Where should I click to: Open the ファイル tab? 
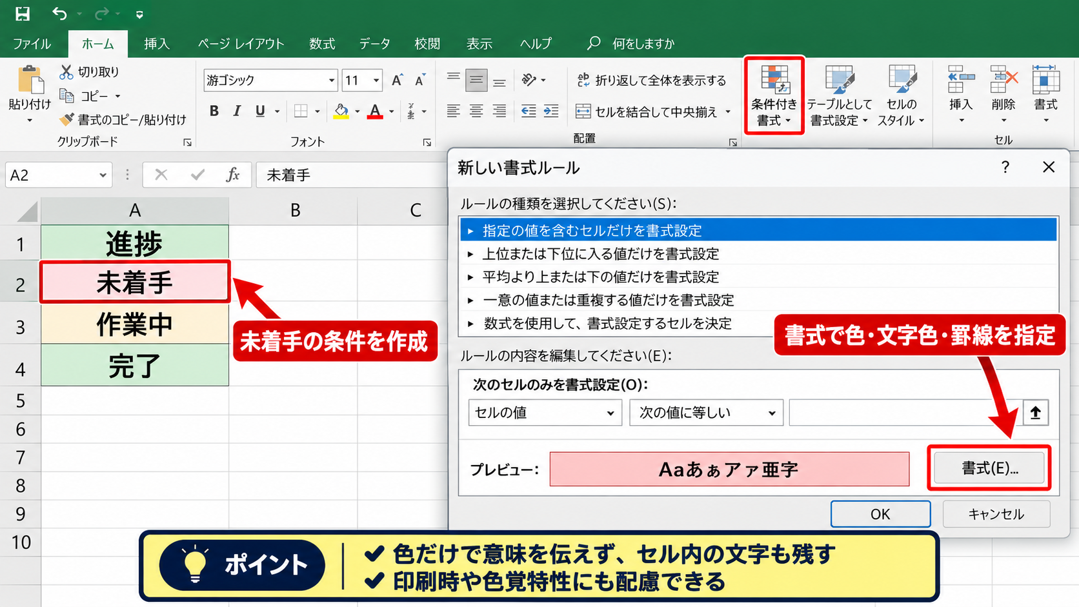32,43
